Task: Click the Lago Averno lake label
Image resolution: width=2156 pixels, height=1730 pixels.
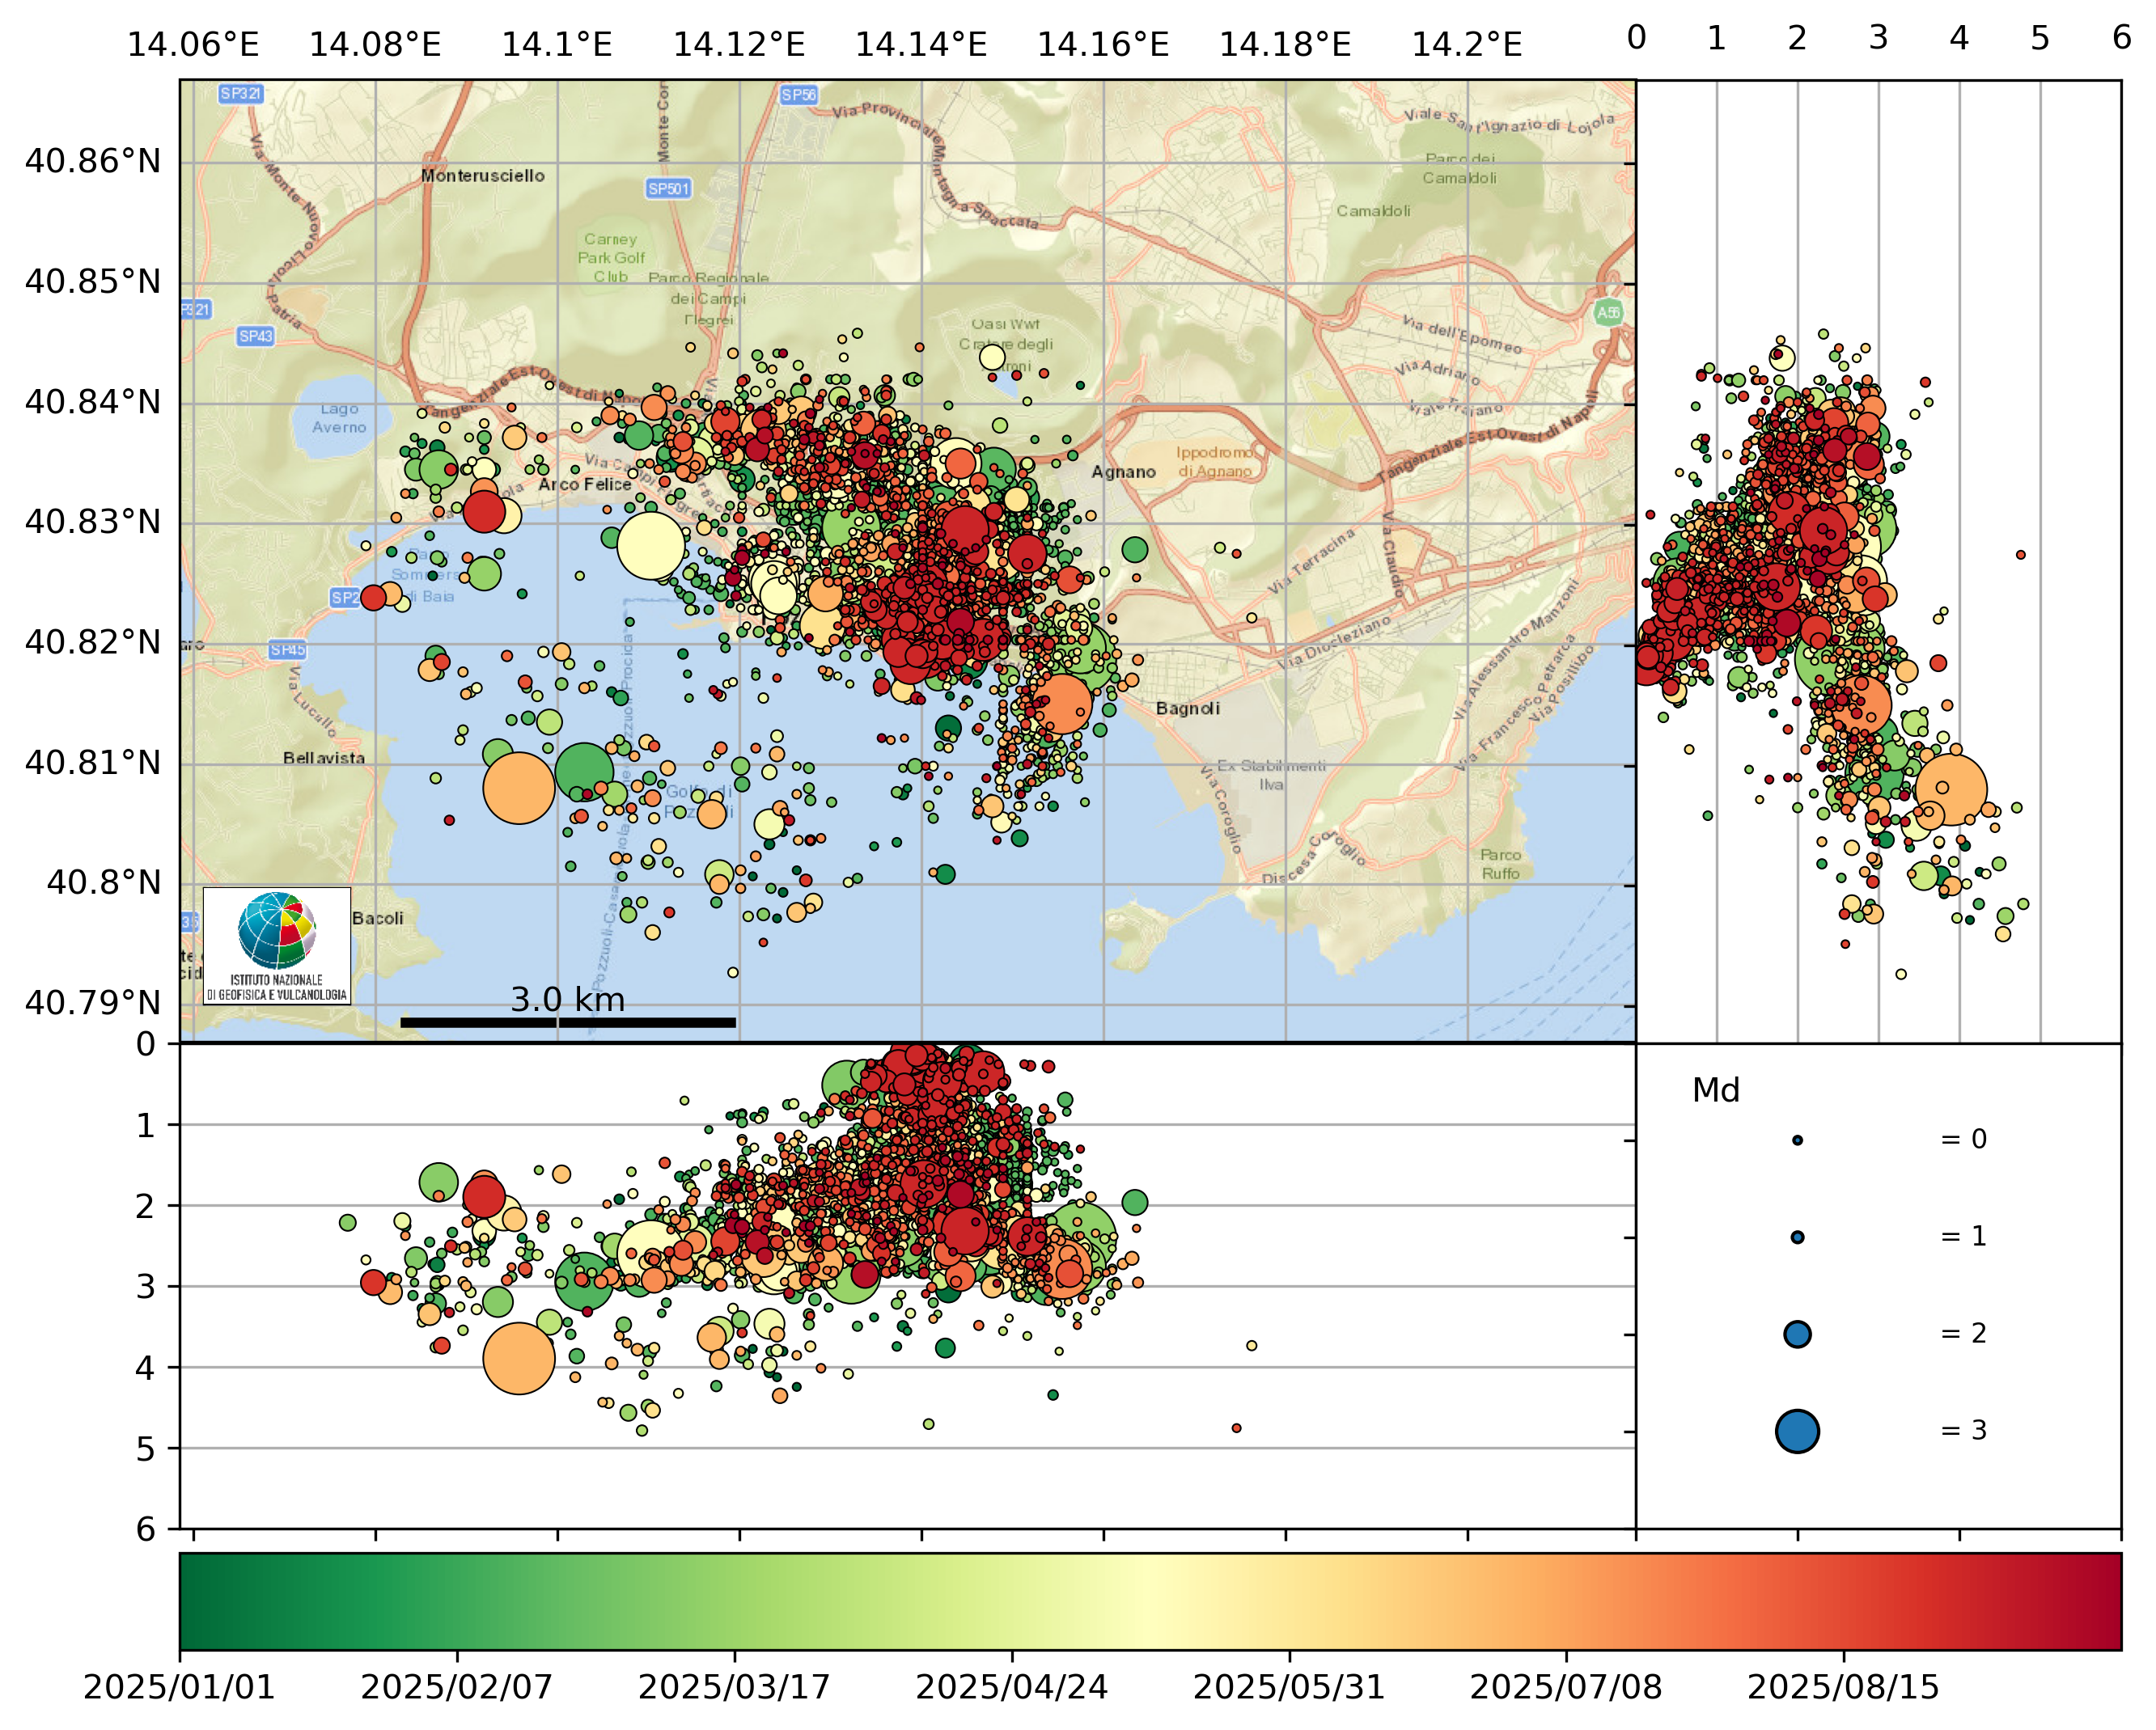Action: coord(339,418)
